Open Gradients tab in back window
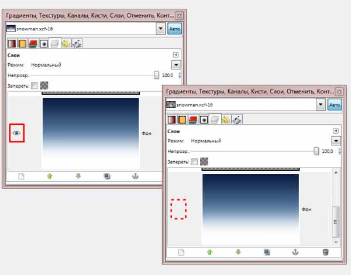Viewport: 351px width, 275px height. tap(12, 44)
